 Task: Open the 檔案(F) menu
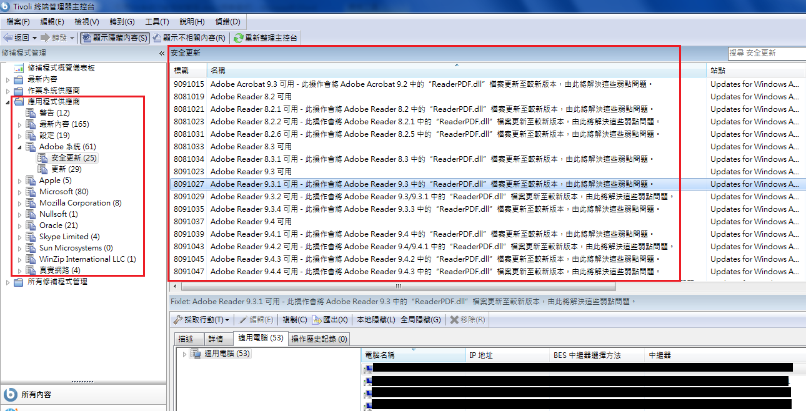(18, 22)
